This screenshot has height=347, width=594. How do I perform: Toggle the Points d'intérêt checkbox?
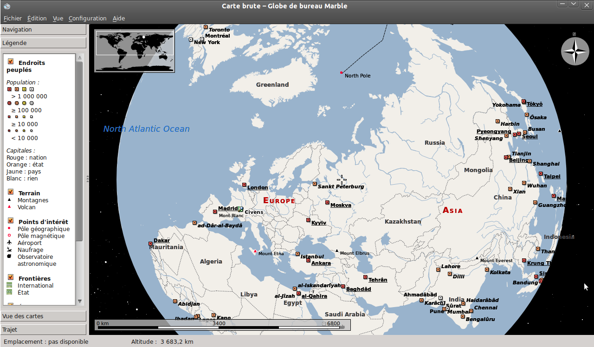pos(11,220)
